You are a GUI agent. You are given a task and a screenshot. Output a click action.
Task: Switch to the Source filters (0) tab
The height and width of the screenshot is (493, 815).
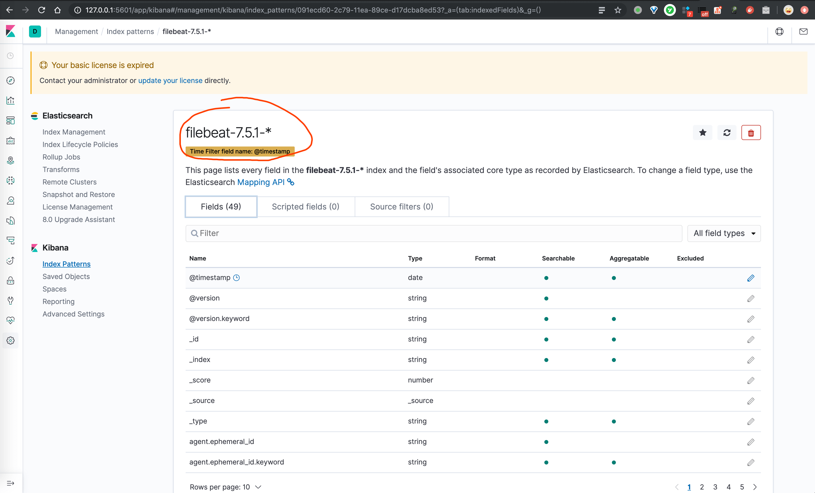coord(401,207)
